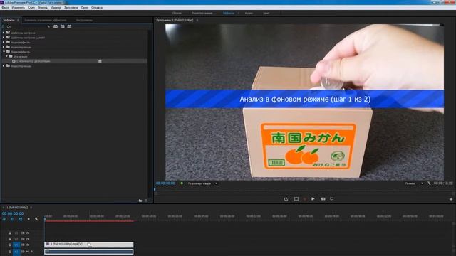Expand the Lumetri presets folder

(x=4, y=38)
